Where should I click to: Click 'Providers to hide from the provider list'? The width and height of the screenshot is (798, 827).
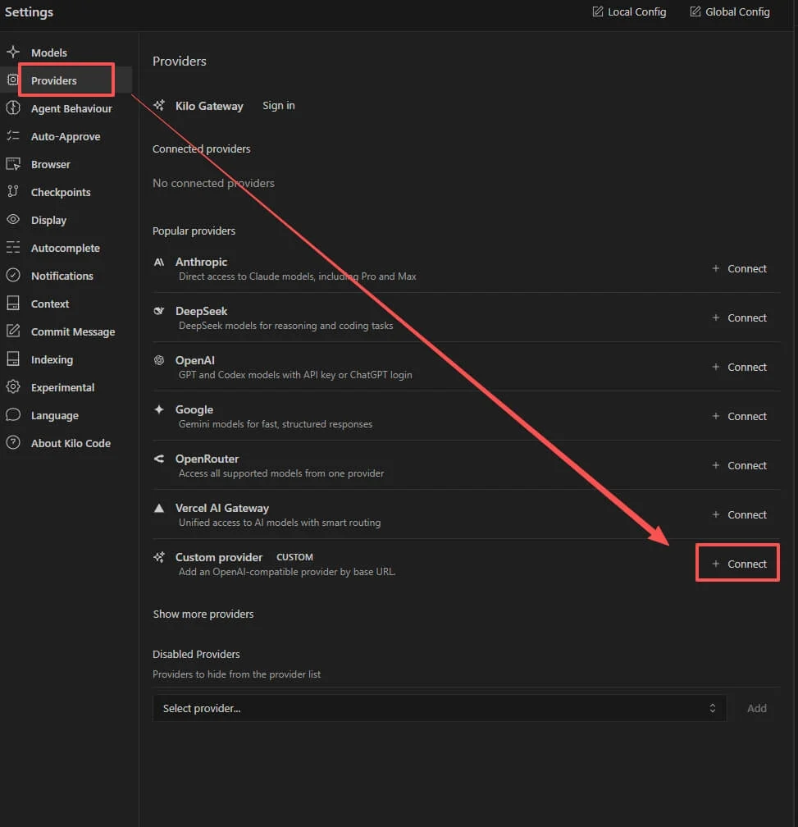237,674
